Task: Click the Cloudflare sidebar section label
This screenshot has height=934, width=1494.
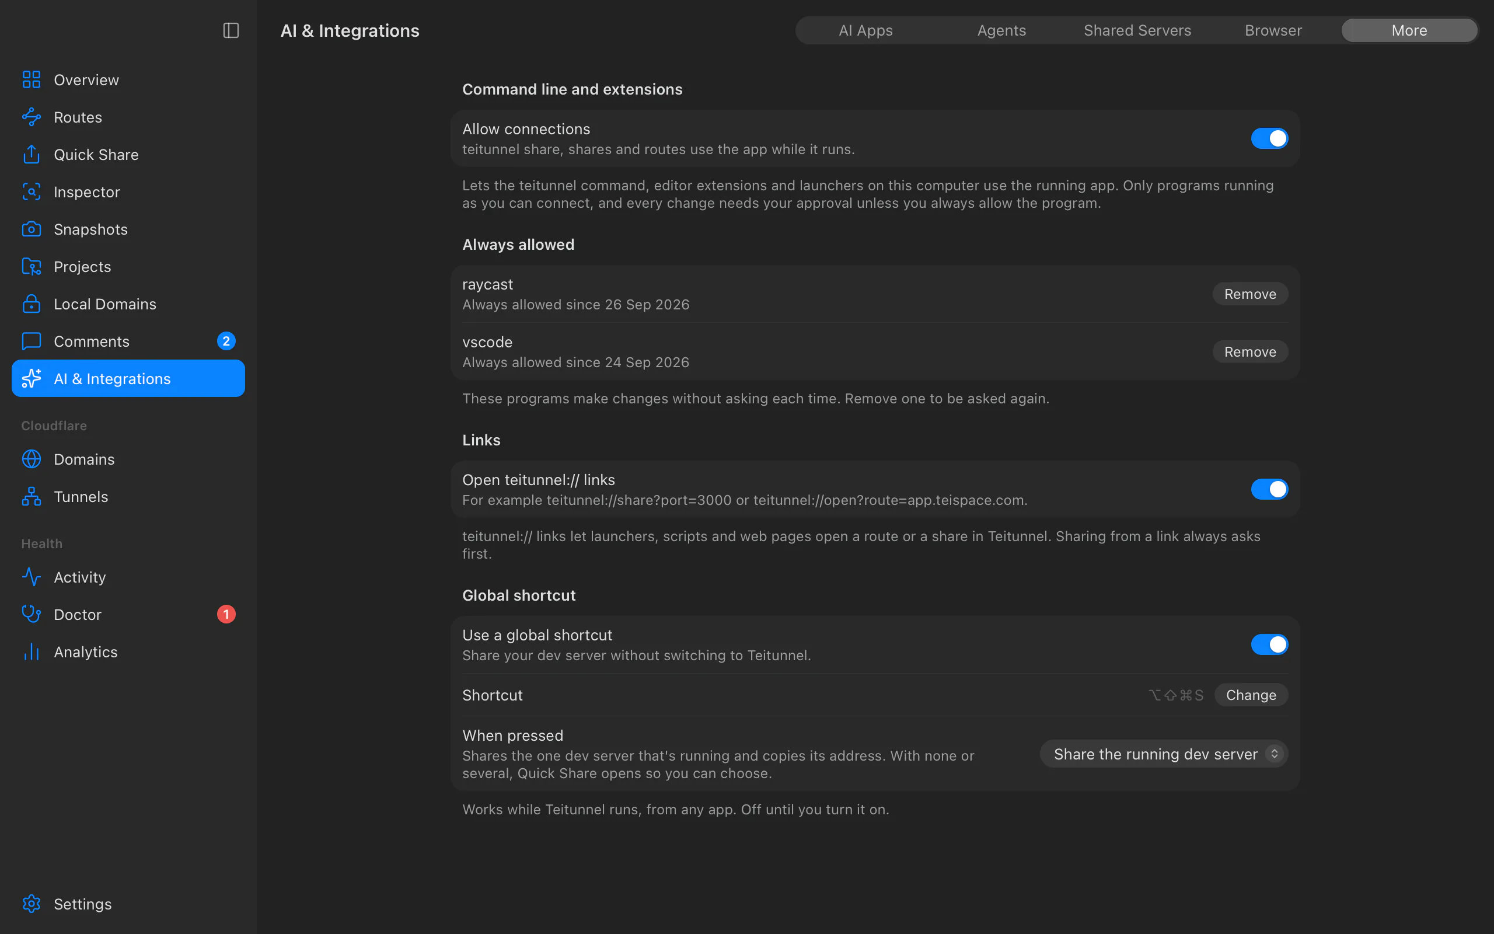Action: (54, 426)
